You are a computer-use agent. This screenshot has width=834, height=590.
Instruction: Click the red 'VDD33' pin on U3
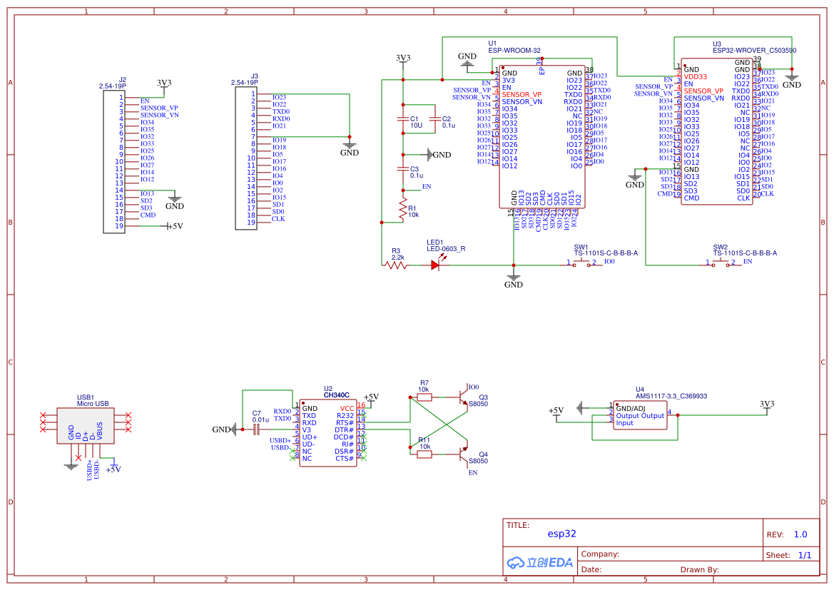(695, 76)
